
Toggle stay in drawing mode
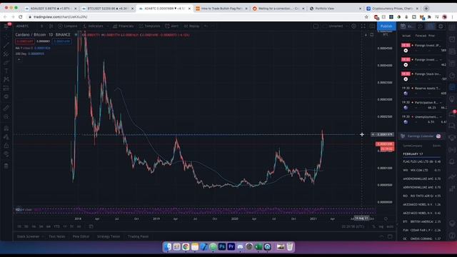[6, 137]
